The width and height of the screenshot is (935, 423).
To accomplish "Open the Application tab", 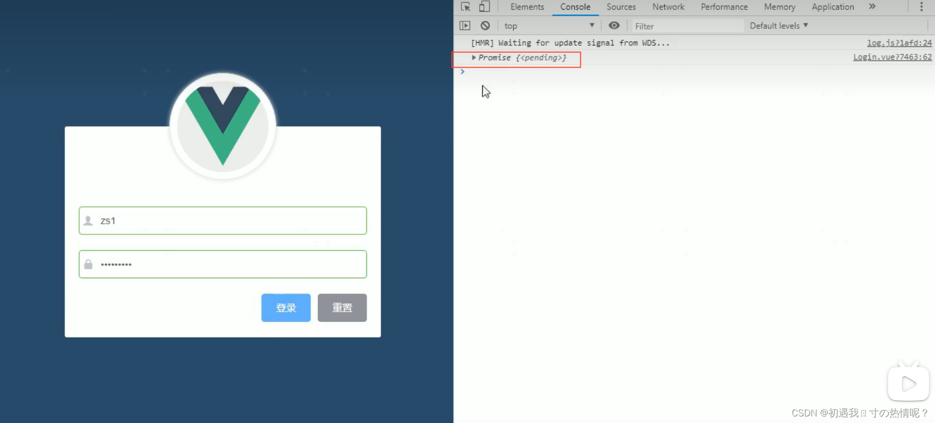I will click(x=833, y=7).
